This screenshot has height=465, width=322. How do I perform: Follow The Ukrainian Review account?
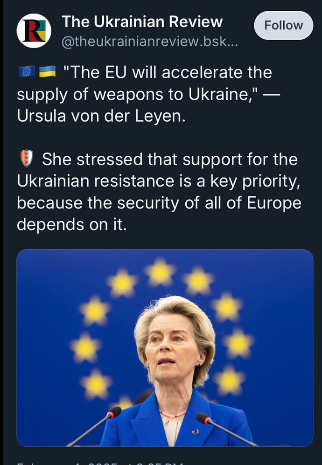click(283, 26)
